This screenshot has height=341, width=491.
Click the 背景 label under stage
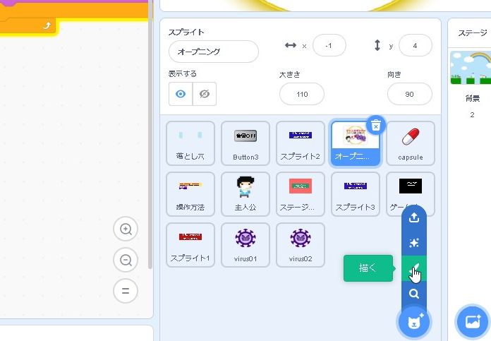pyautogui.click(x=472, y=98)
